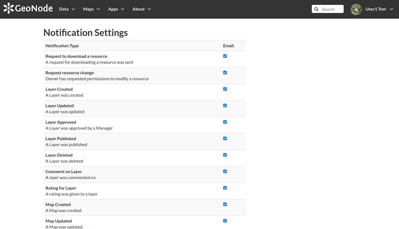Click 'A request for downloading a resource was sent'
399x229 pixels.
coord(89,62)
